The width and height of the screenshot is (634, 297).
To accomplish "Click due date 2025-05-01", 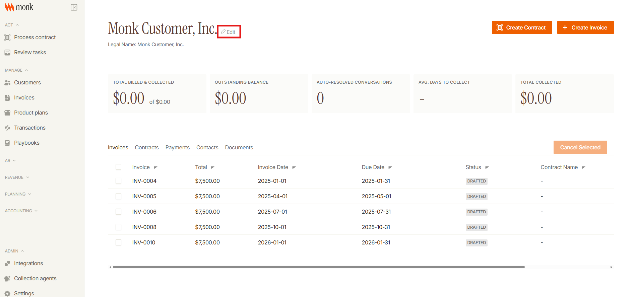I will point(377,197).
